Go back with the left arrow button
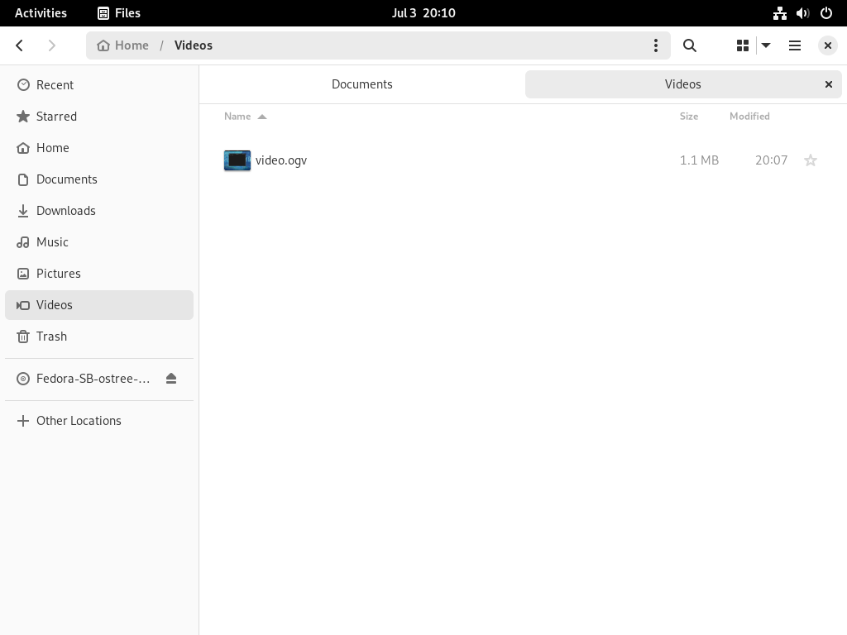The width and height of the screenshot is (847, 635). click(20, 45)
